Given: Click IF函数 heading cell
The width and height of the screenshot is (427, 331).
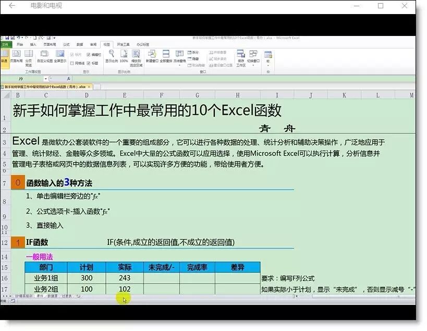Looking at the screenshot, I should click(x=37, y=242).
